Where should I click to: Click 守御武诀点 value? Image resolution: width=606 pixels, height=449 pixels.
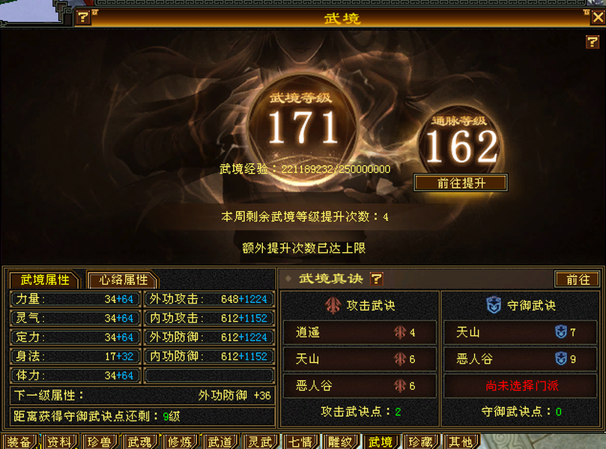click(559, 412)
